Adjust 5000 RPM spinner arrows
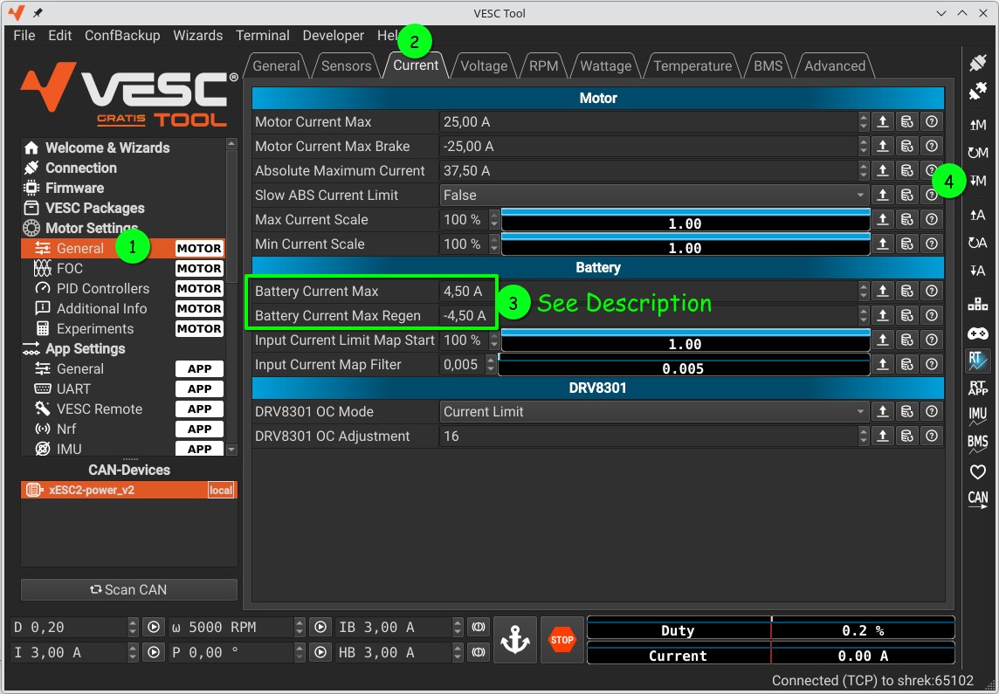 (x=300, y=627)
